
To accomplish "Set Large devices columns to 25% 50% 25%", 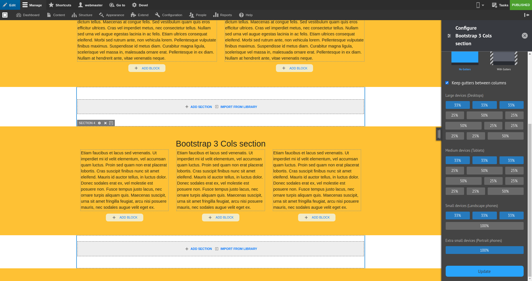I will point(484,115).
